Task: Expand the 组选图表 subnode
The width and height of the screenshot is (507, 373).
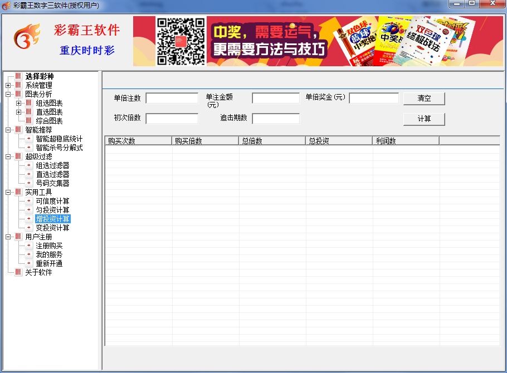Action: (18, 103)
